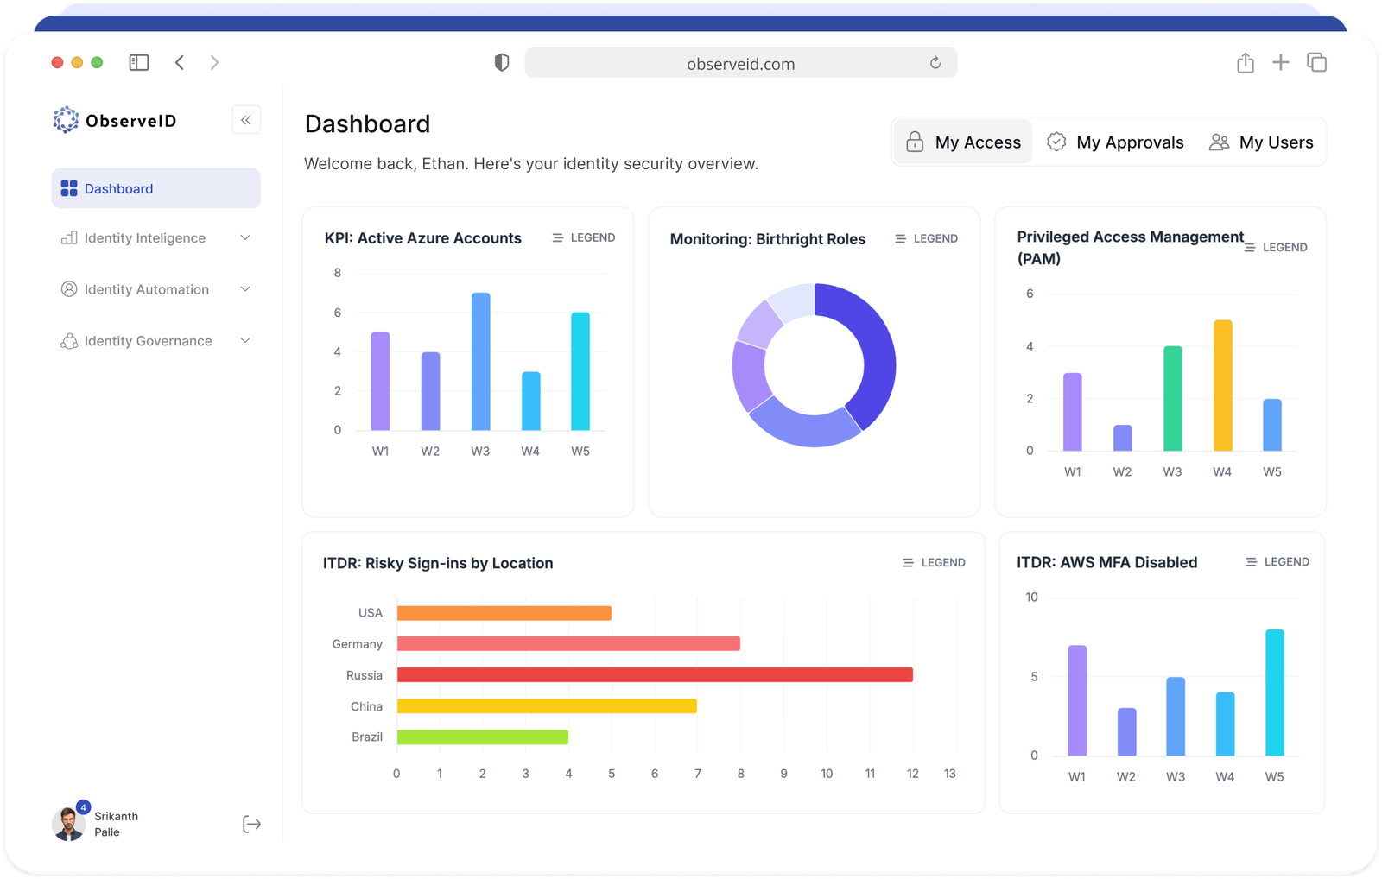Show tab overview using the overlapping squares icon
Image resolution: width=1382 pixels, height=879 pixels.
coord(1316,62)
